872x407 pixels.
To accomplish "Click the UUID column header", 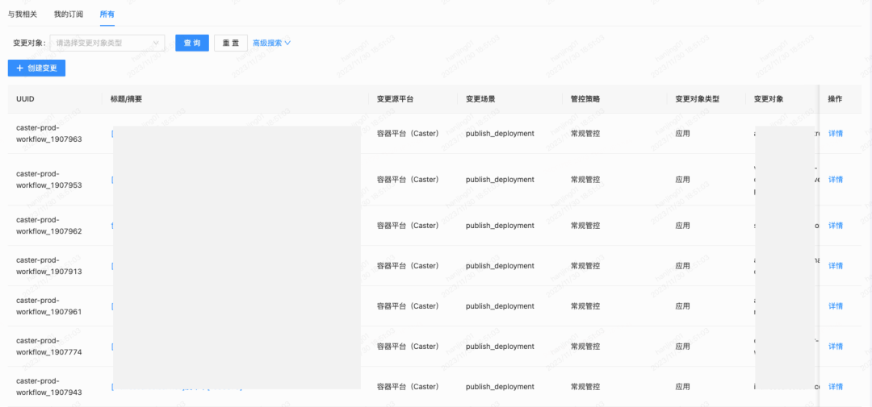I will click(26, 99).
